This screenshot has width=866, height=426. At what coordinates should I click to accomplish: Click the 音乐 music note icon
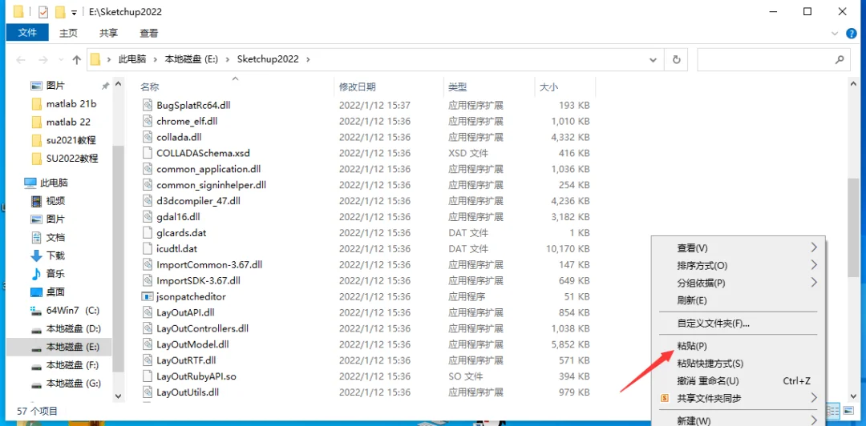pos(36,274)
